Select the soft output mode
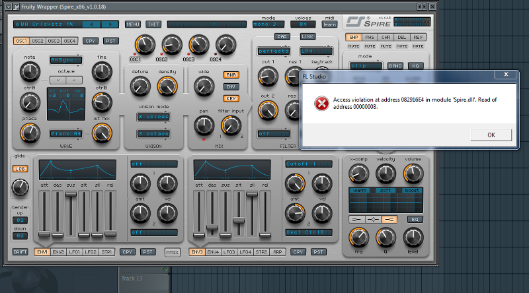Image resolution: width=529 pixels, height=293 pixels. (x=386, y=191)
